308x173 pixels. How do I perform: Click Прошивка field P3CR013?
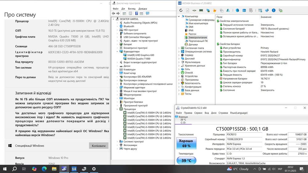pos(244,134)
